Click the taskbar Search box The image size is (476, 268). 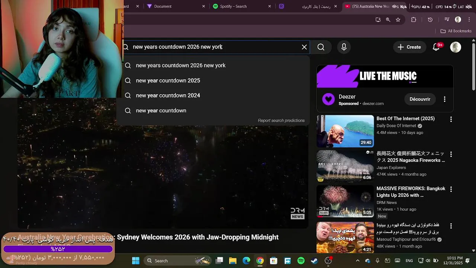pos(178,261)
